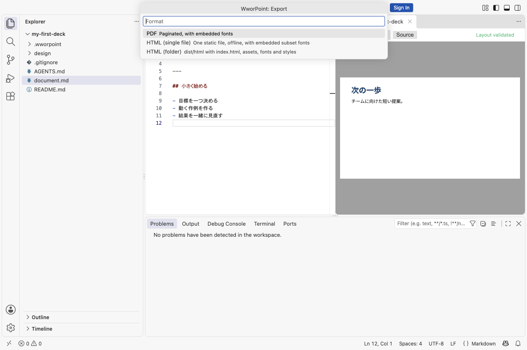The image size is (527, 350).
Task: Click the Customize Layout icon
Action: point(485,8)
